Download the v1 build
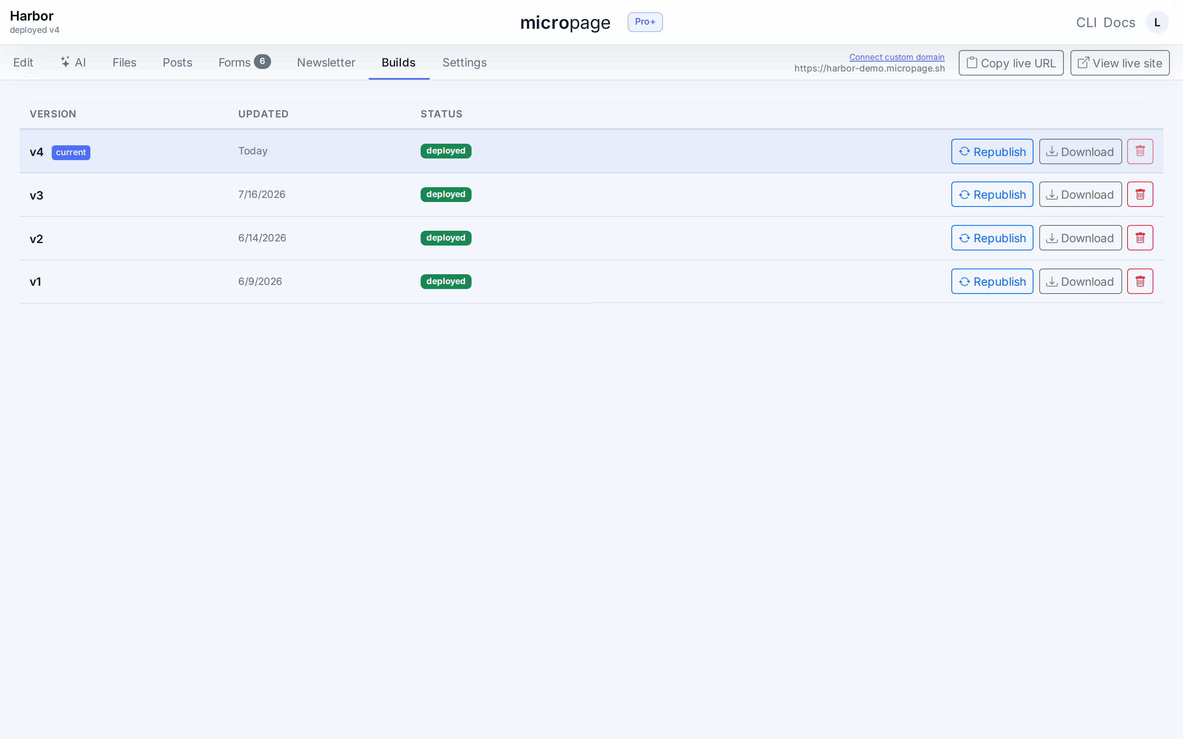The width and height of the screenshot is (1183, 739). [1080, 281]
